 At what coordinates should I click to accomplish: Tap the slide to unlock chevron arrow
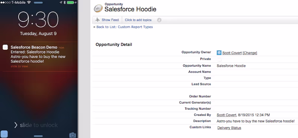16,125
